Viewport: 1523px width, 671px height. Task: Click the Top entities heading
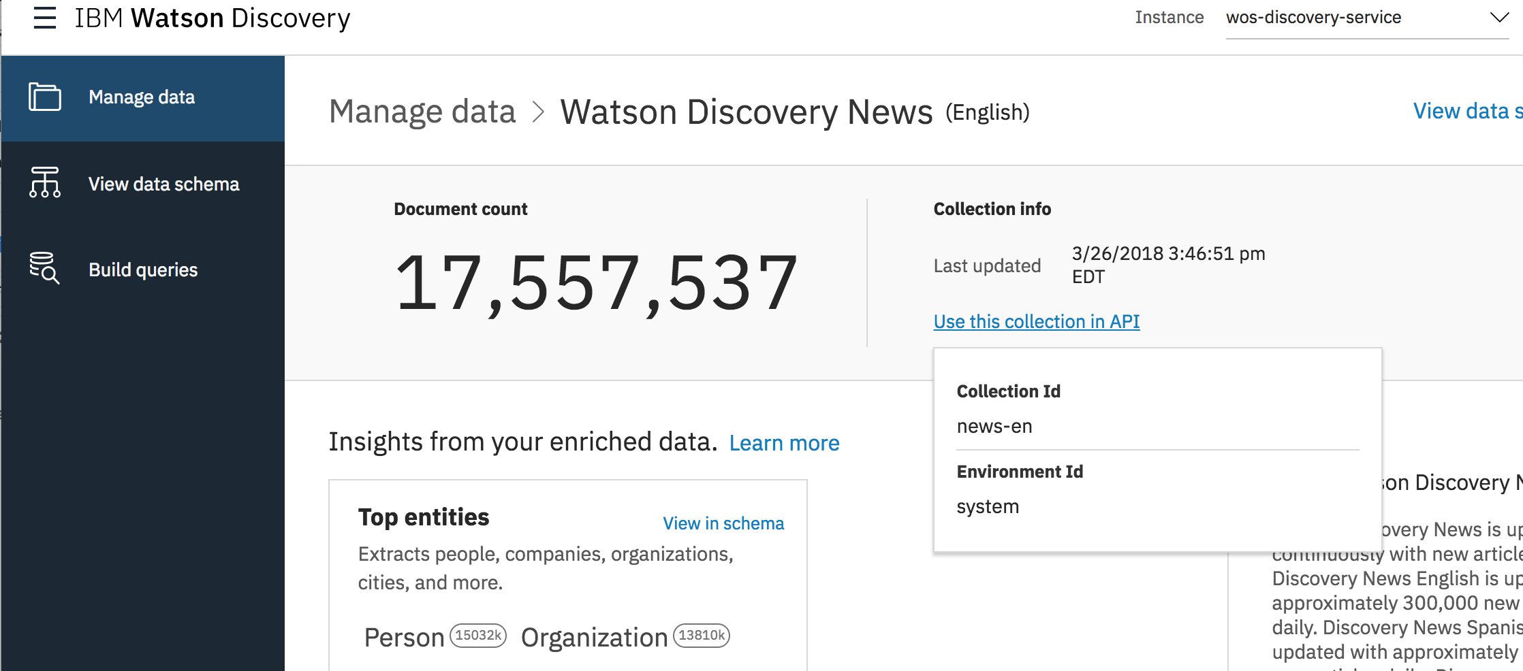[x=424, y=517]
